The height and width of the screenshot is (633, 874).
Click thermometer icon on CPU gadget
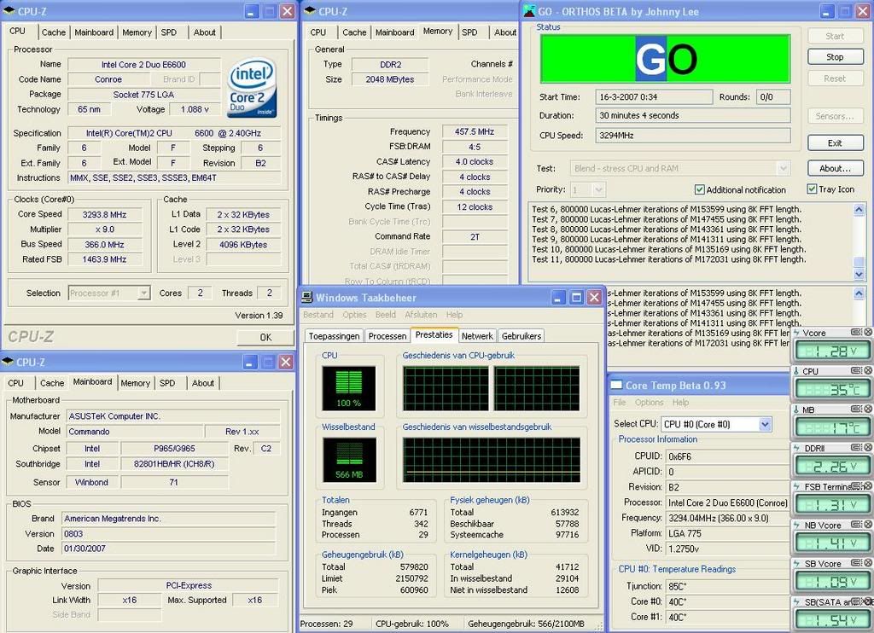pos(797,371)
